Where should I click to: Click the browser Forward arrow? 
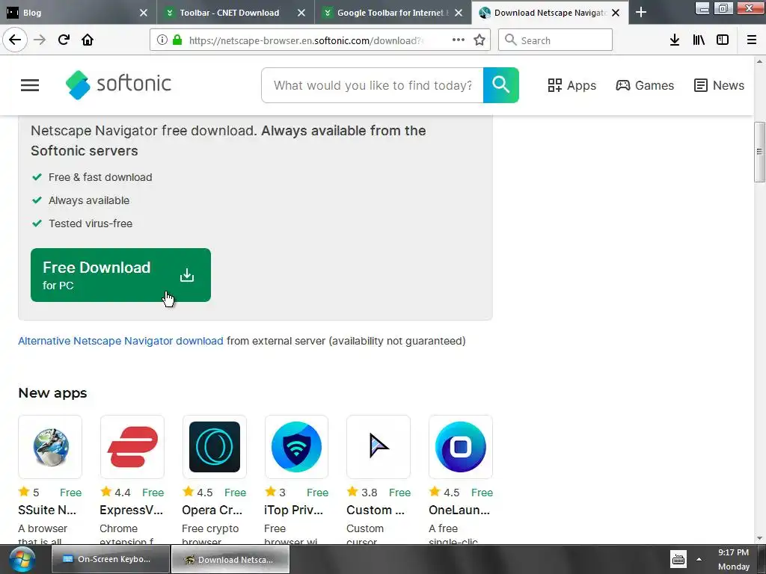[x=40, y=40]
